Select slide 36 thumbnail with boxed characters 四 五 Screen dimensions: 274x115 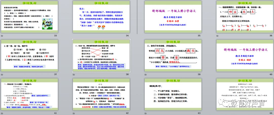[x=245, y=17]
